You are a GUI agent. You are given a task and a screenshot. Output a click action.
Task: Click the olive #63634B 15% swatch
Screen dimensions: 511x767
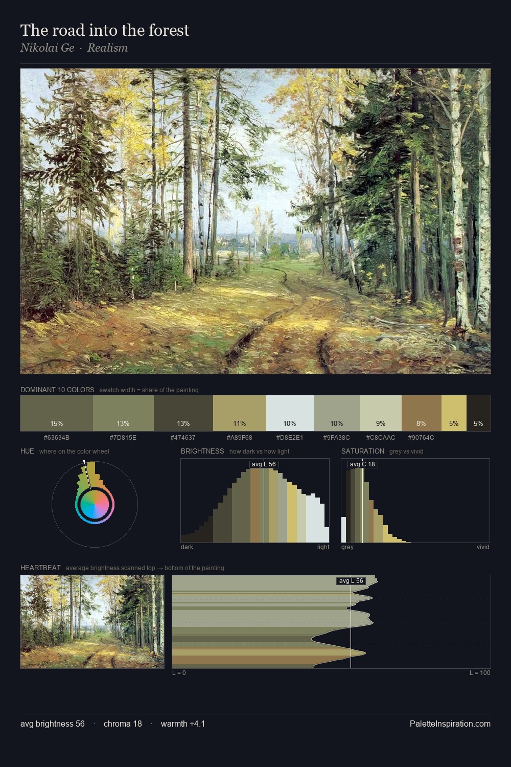57,413
